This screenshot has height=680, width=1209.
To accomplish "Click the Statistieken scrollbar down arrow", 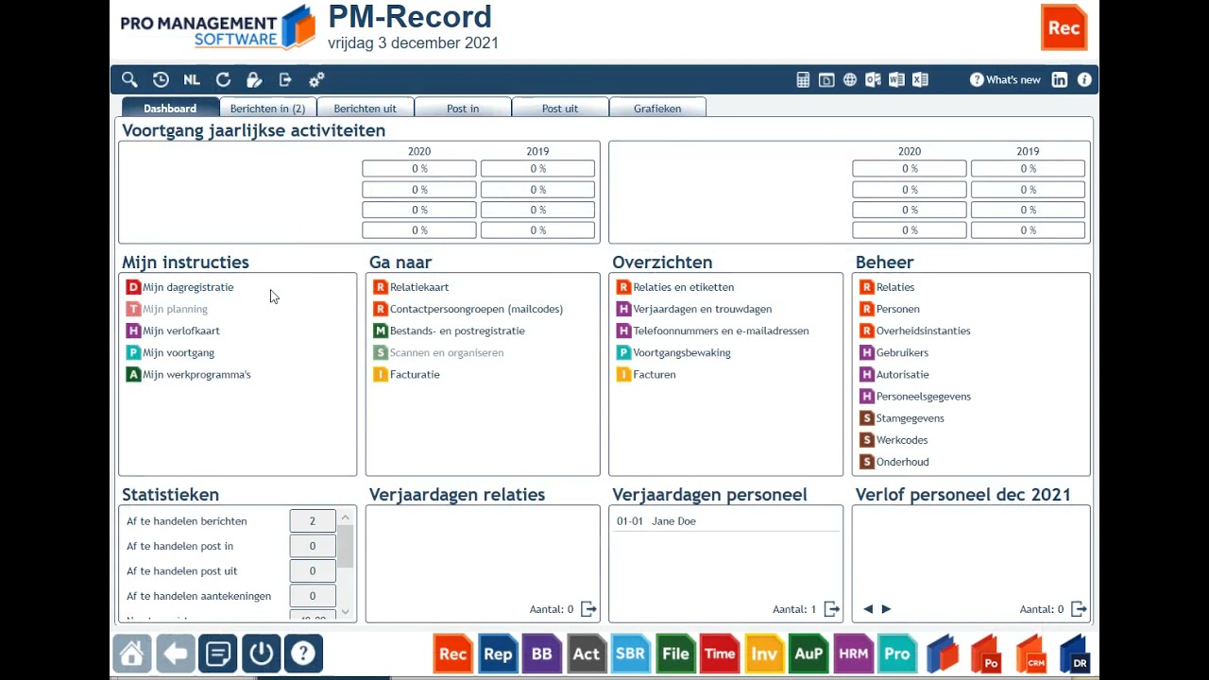I will tap(346, 612).
